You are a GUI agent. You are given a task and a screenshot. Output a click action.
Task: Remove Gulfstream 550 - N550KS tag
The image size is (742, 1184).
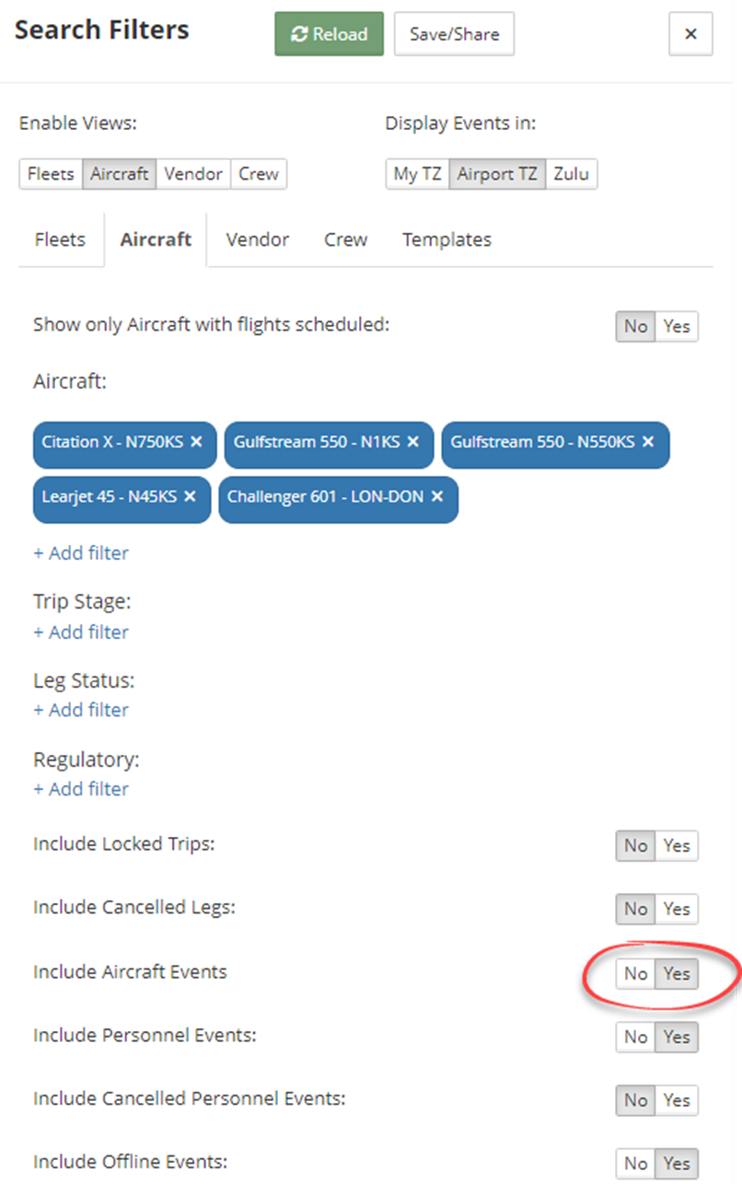648,442
